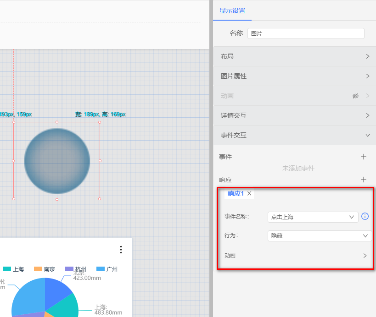Toggle the 南京 legend item
This screenshot has width=376, height=317.
44,269
